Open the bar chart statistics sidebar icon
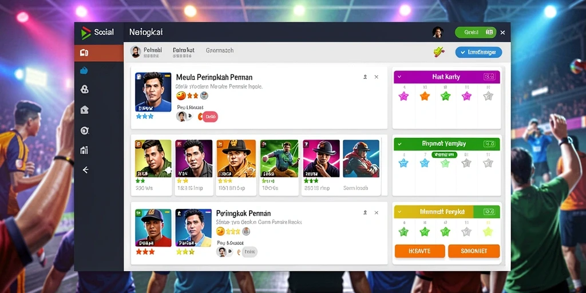The width and height of the screenshot is (586, 293). (85, 151)
